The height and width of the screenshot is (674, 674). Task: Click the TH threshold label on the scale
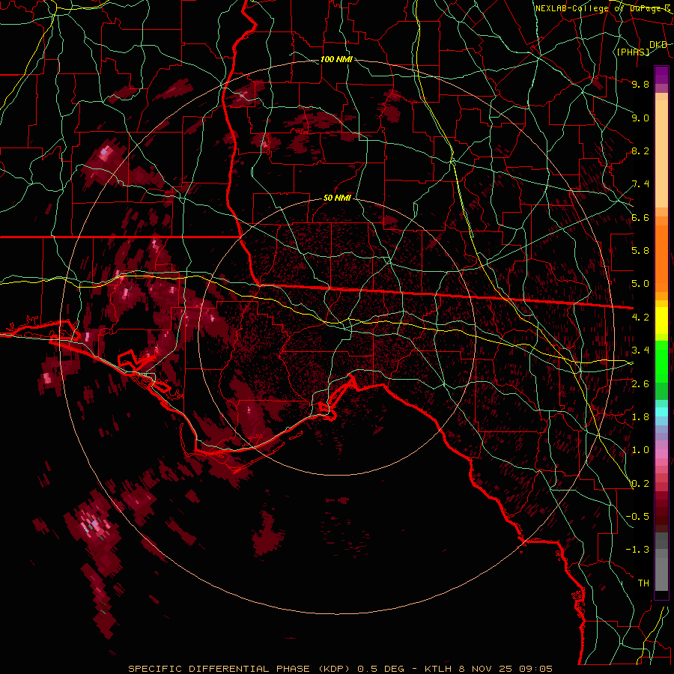643,583
